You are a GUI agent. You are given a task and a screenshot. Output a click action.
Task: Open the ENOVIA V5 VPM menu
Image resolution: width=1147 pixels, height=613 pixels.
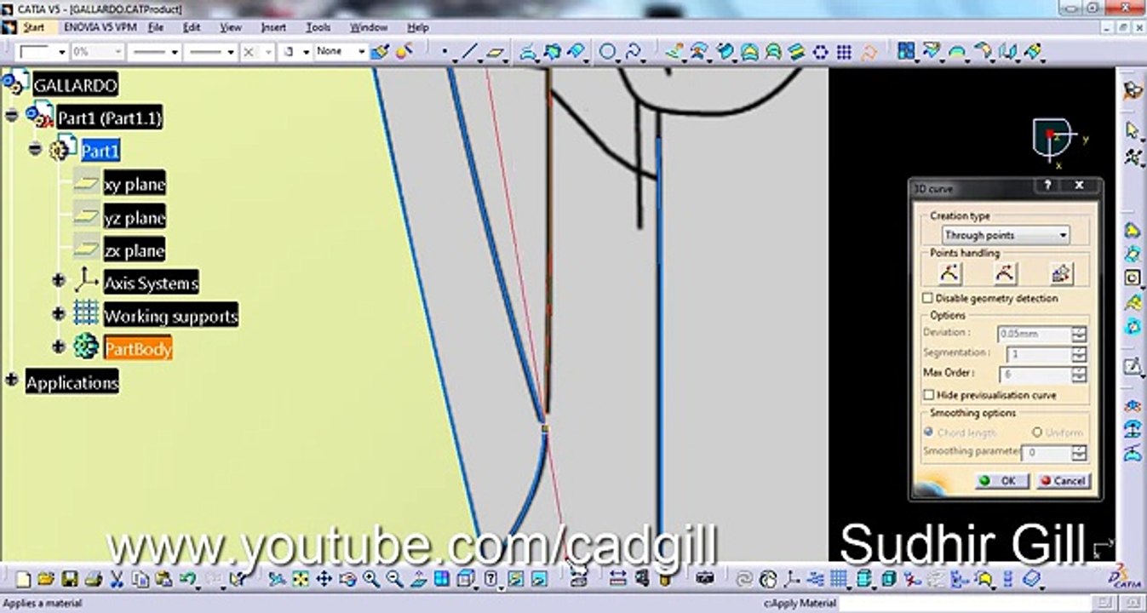[x=100, y=27]
